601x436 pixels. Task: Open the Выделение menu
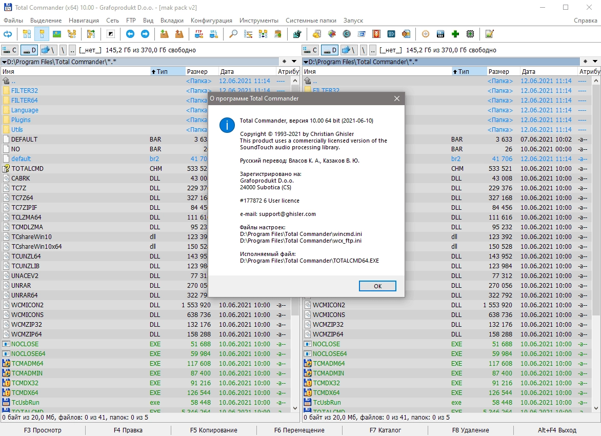(x=46, y=21)
